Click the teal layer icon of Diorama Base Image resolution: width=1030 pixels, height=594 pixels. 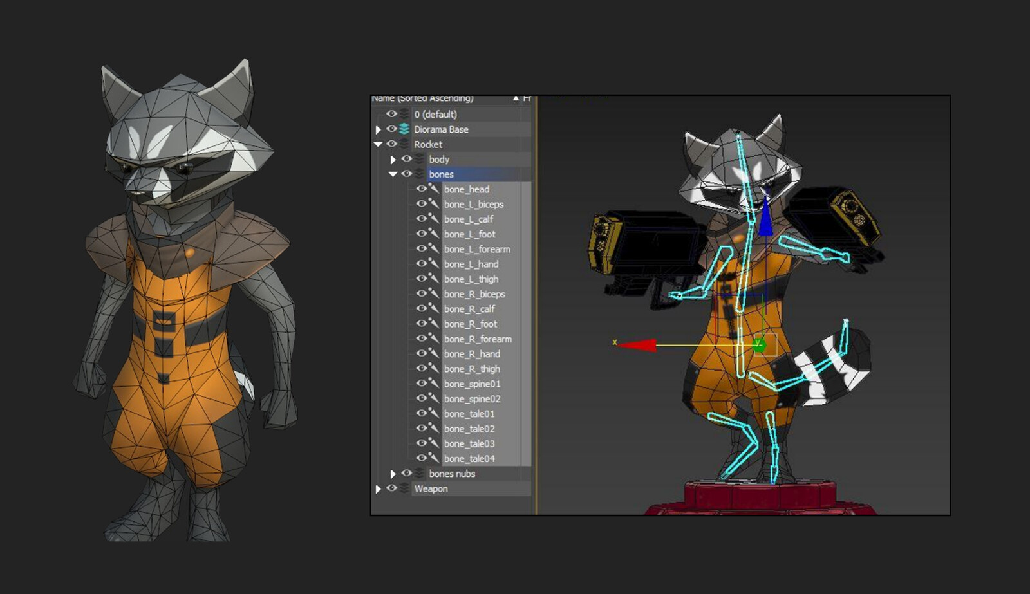(x=404, y=129)
